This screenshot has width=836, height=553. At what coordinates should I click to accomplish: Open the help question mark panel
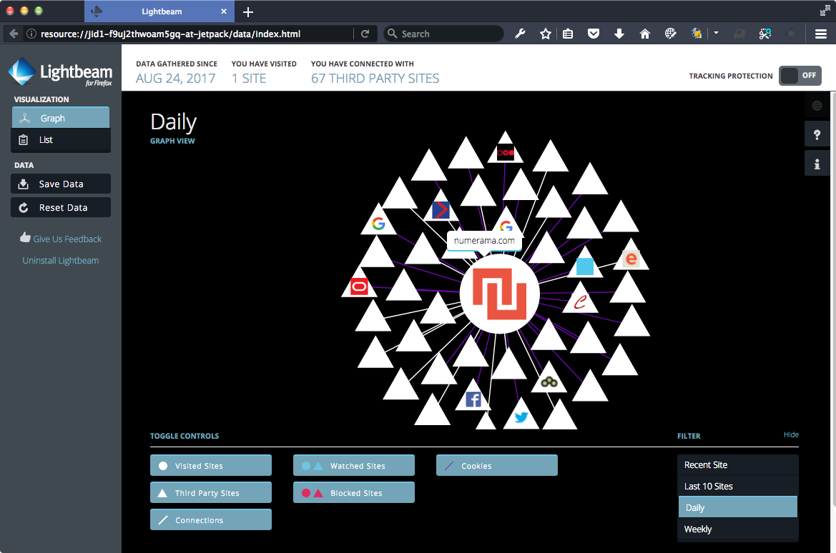[x=817, y=135]
